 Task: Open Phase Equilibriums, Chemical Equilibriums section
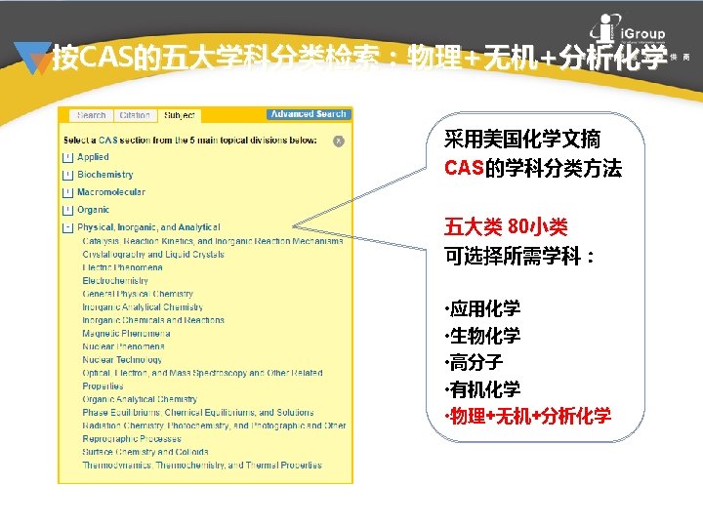coord(198,412)
